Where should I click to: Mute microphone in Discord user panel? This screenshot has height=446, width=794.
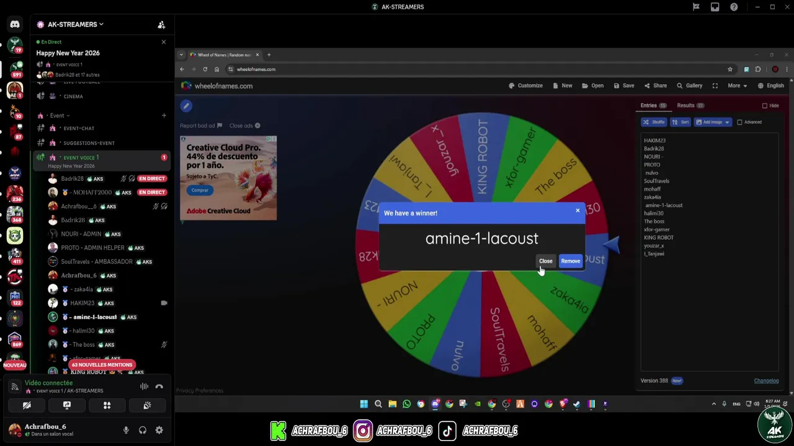point(126,431)
